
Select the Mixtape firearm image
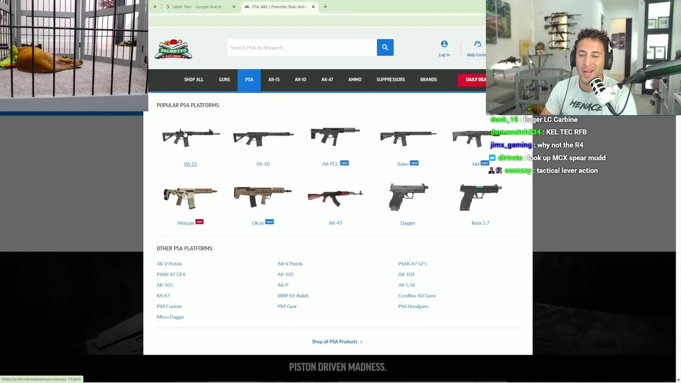point(190,197)
